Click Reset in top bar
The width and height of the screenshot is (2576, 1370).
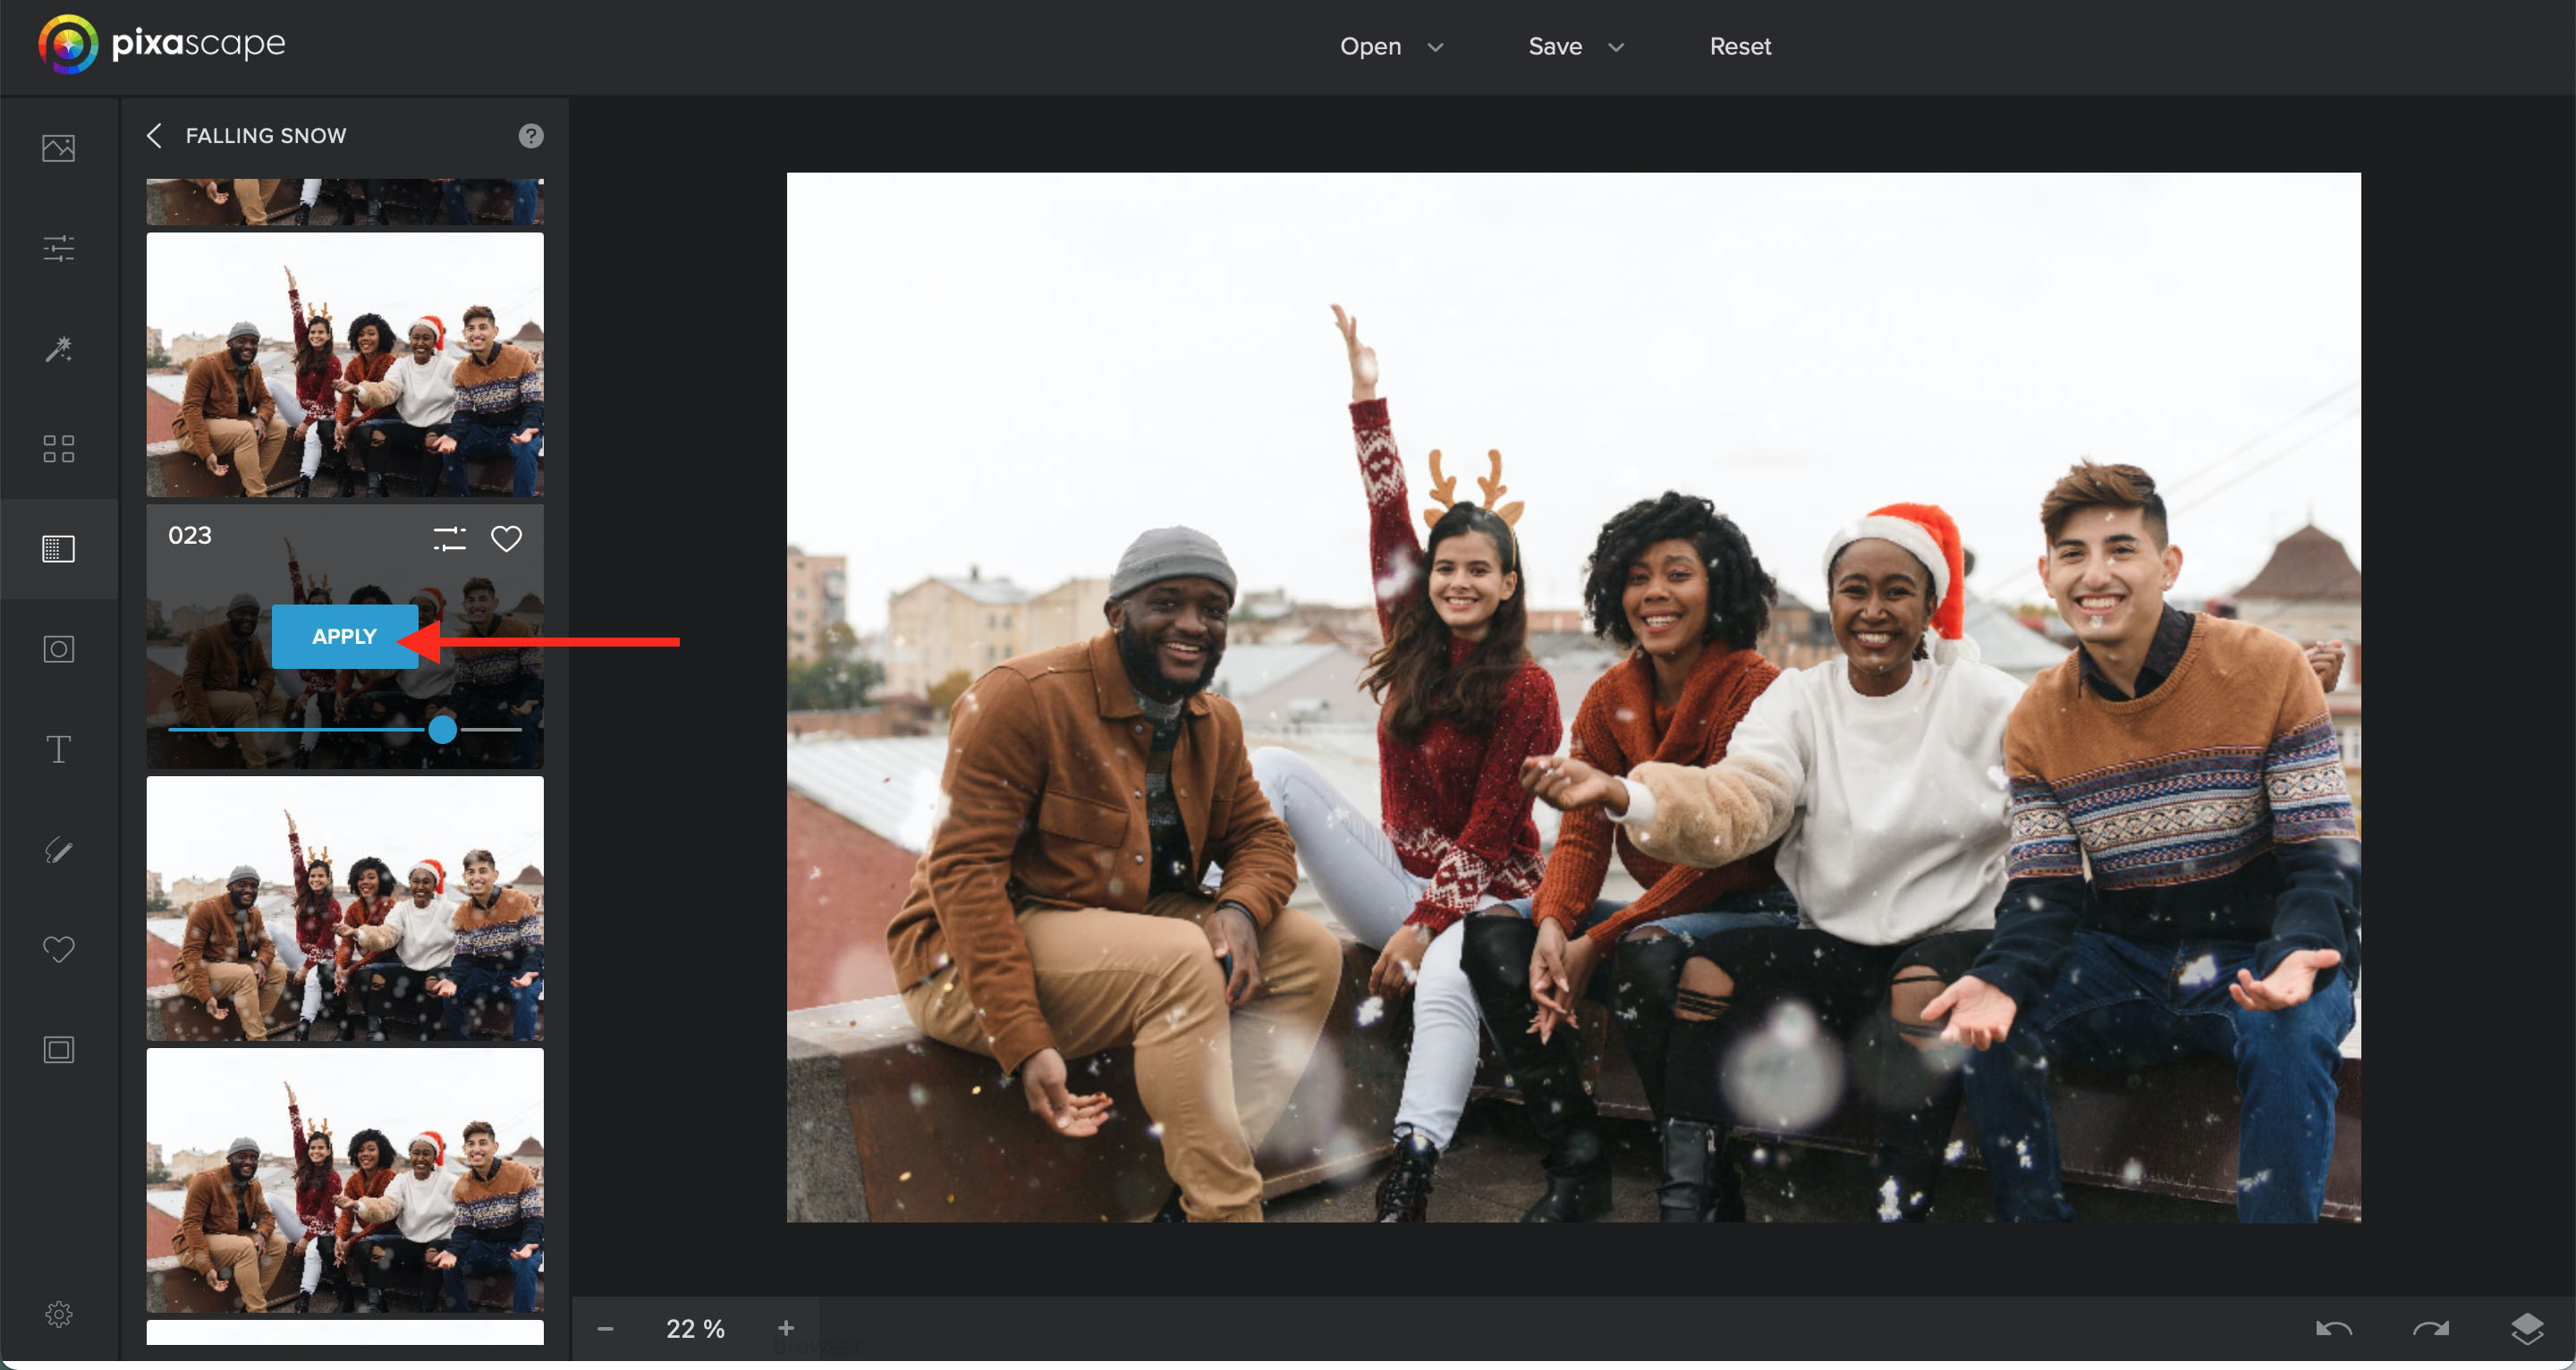click(1739, 46)
